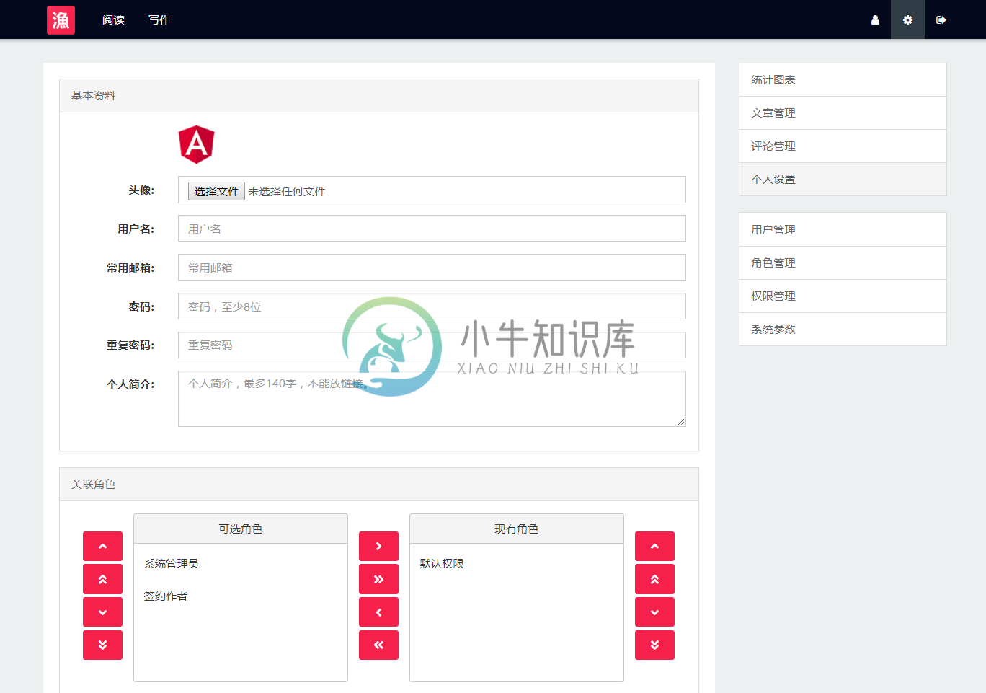Screen dimensions: 986x693
Task: Open 角色管理 in the sidebar
Action: pos(843,263)
